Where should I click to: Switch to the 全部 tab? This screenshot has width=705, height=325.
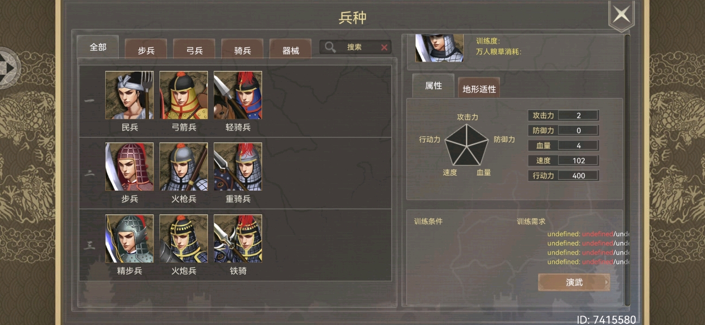pos(98,47)
